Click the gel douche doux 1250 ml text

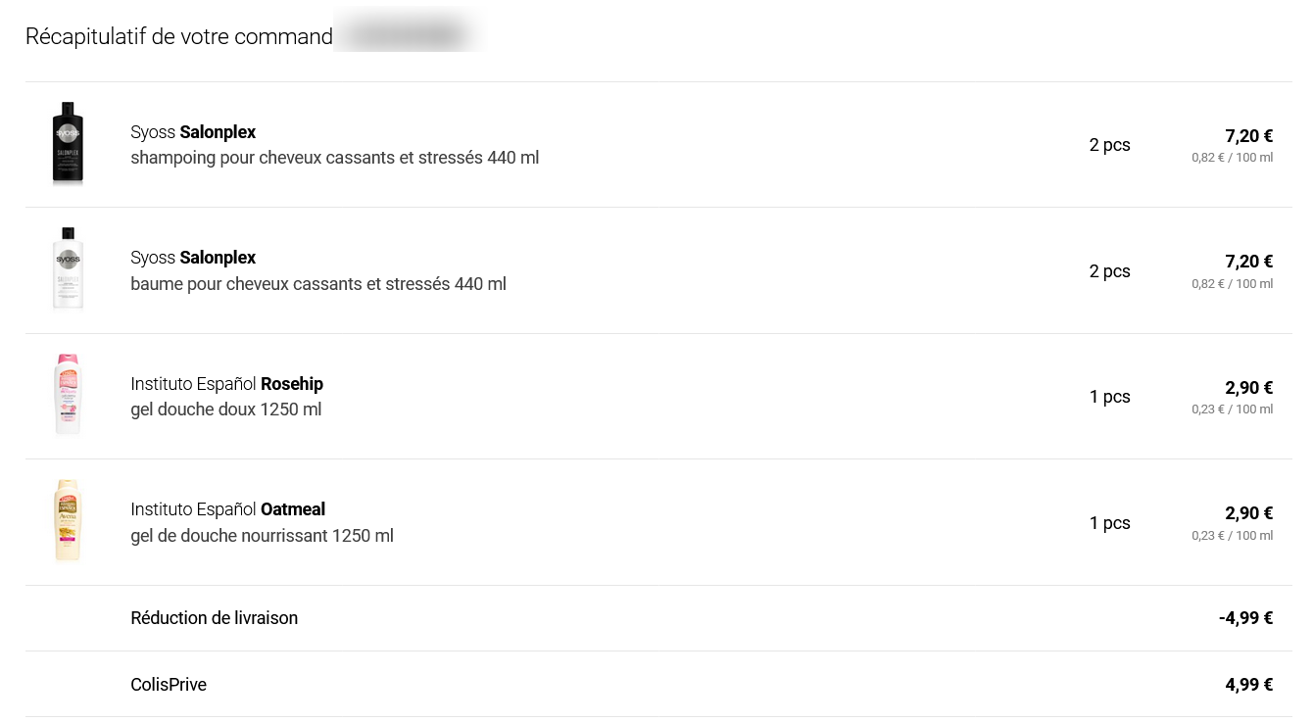(x=225, y=410)
